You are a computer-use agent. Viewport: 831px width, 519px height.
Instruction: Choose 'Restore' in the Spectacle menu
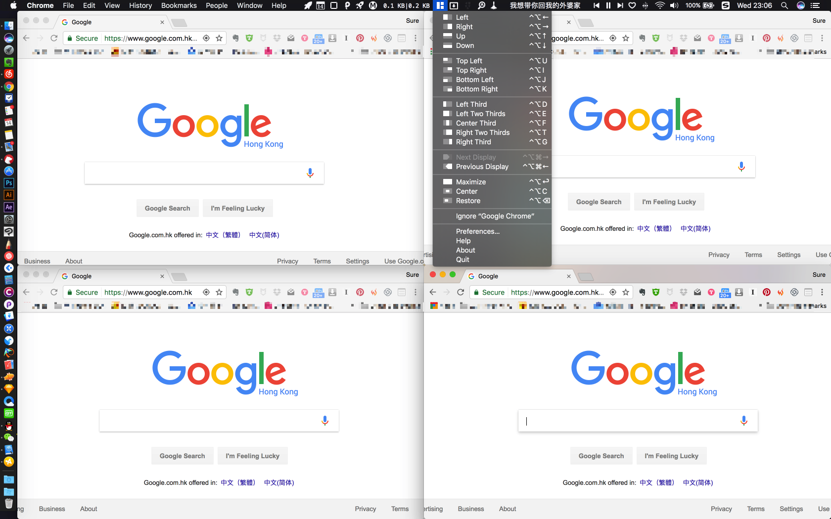coord(492,201)
